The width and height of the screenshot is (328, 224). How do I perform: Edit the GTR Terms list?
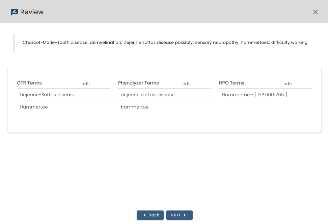86,83
